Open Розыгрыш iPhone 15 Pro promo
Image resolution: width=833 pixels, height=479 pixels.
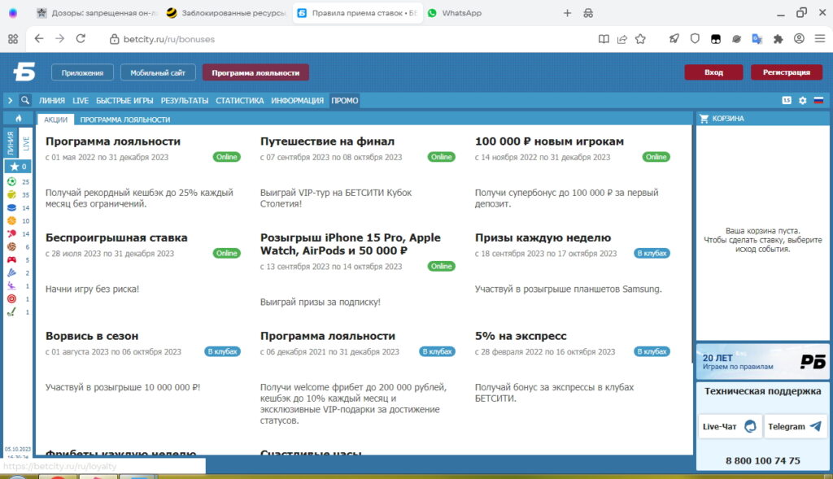click(x=350, y=244)
